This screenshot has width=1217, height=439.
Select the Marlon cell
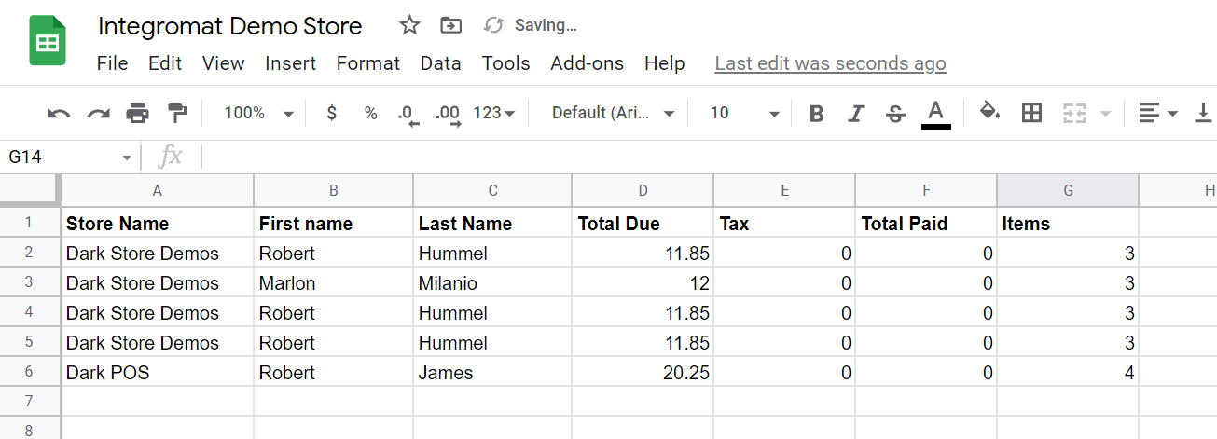click(x=334, y=282)
